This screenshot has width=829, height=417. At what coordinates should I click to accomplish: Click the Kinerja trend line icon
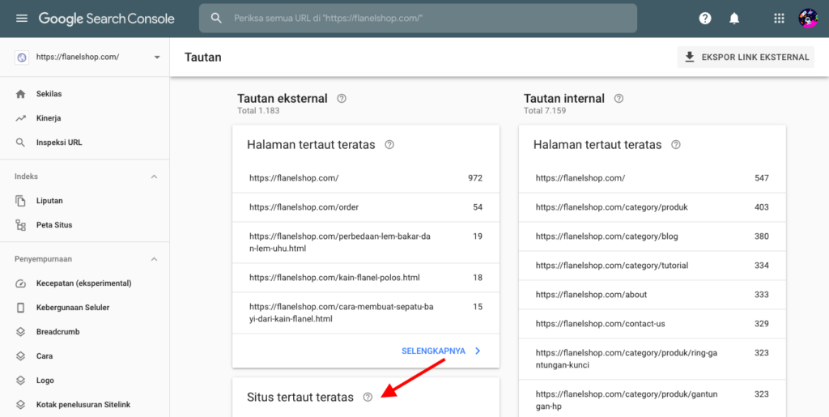point(20,118)
